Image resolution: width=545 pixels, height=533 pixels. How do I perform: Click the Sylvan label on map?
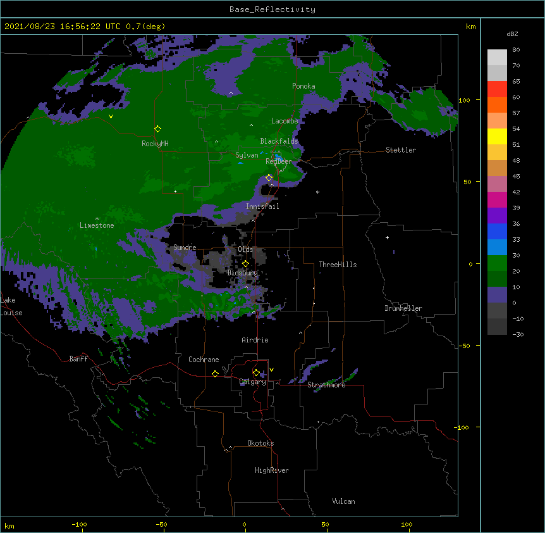point(247,155)
